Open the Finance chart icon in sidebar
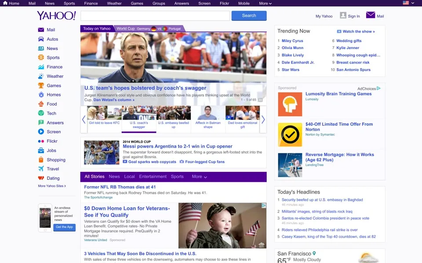 click(x=41, y=67)
